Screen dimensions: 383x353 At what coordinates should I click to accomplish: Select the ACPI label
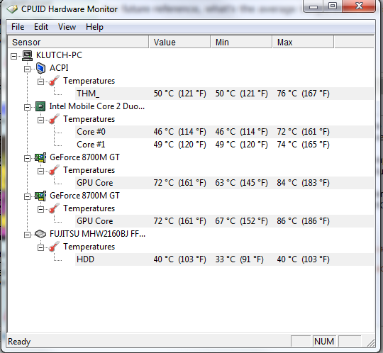pos(59,68)
